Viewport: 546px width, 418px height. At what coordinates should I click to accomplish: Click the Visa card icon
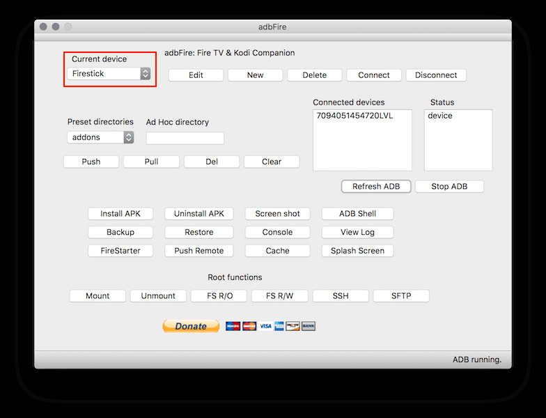(x=265, y=326)
